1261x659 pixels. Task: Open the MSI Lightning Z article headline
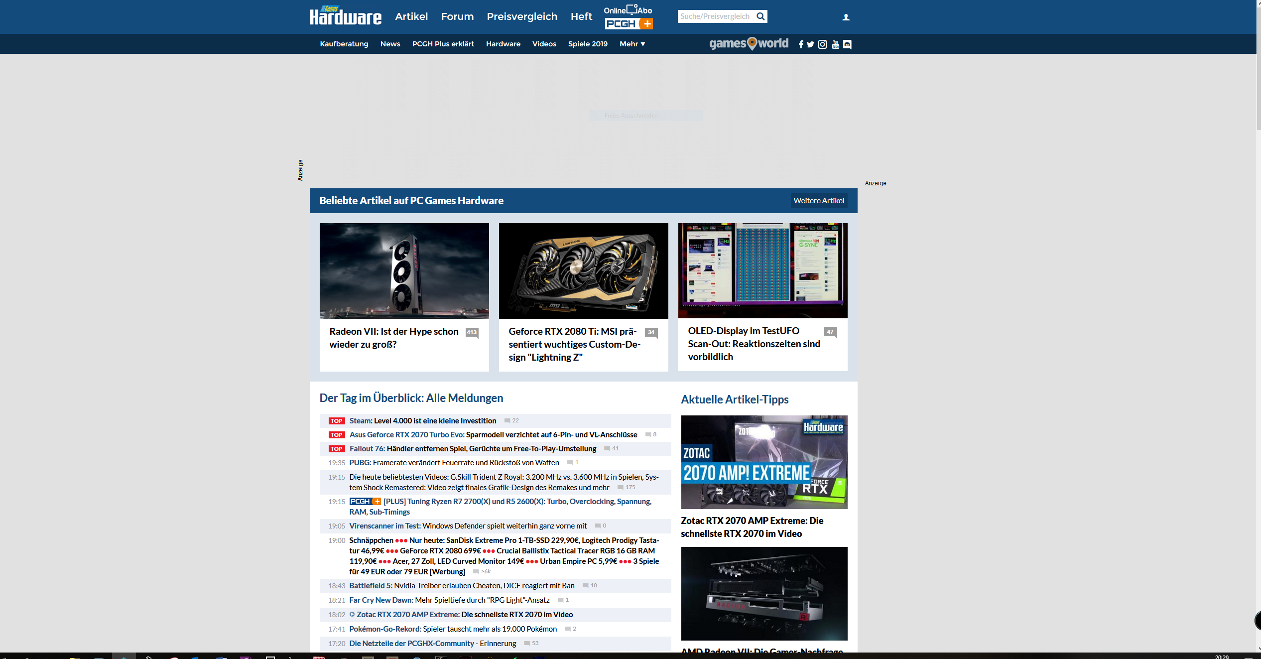tap(574, 345)
